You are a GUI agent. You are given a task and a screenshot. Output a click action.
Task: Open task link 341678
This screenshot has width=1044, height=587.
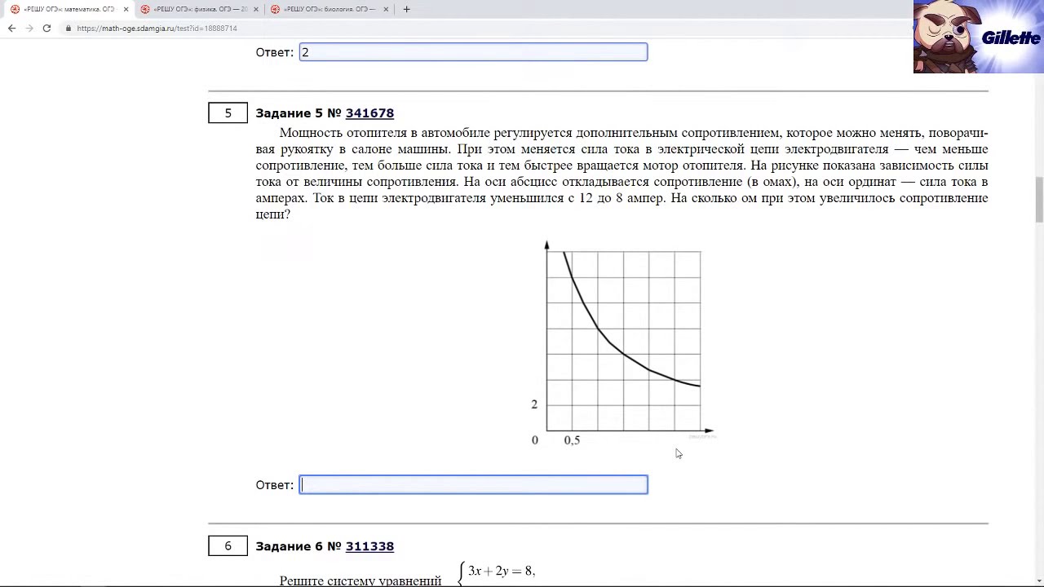pos(369,113)
